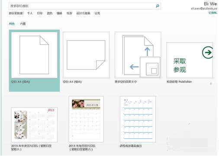The image size is (219, 156).
Task: Click the outlook email address text
Action: coord(204,9)
